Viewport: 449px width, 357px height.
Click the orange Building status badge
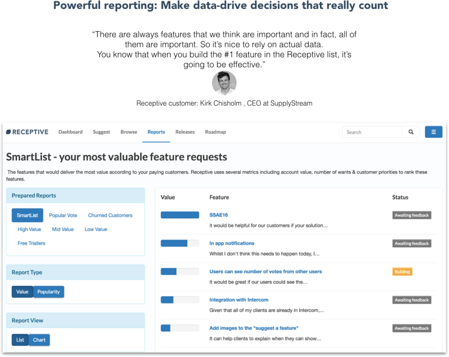(x=402, y=272)
